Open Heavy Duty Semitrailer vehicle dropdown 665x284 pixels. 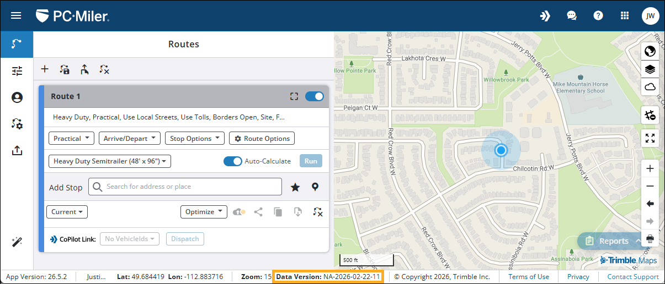110,161
